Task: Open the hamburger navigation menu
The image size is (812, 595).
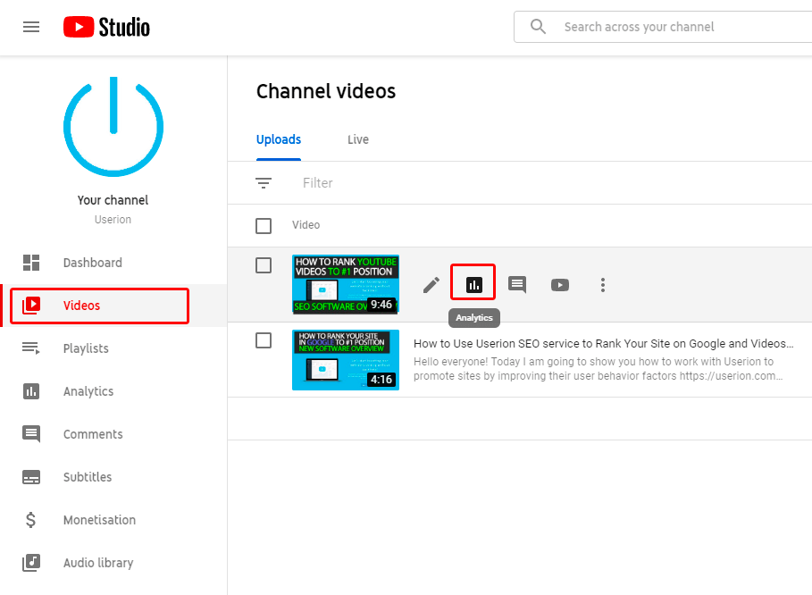Action: tap(31, 27)
